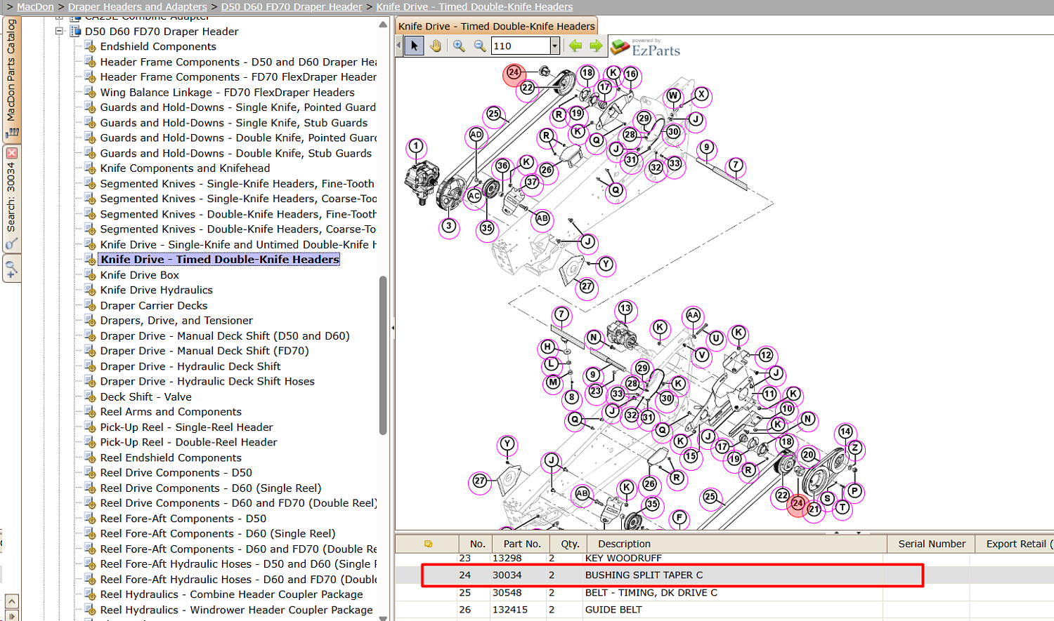This screenshot has width=1054, height=621.
Task: Sort parts table by Qty. column
Action: (x=570, y=544)
